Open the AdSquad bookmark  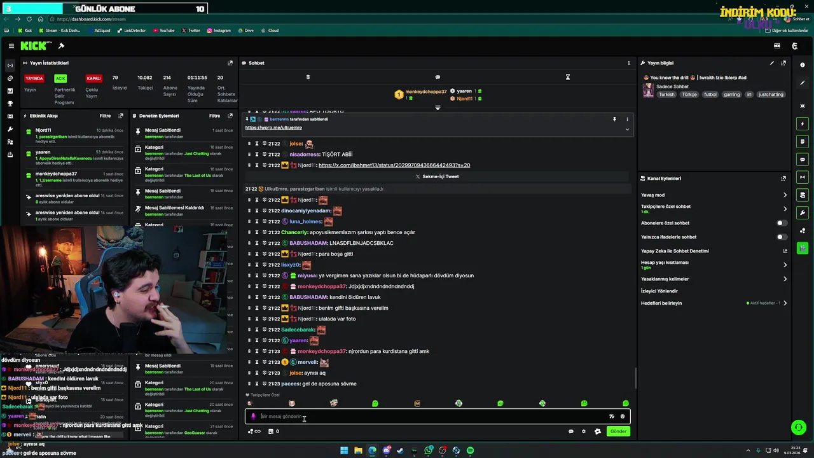click(x=99, y=31)
